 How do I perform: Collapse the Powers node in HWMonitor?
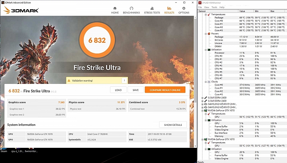tap(206, 34)
